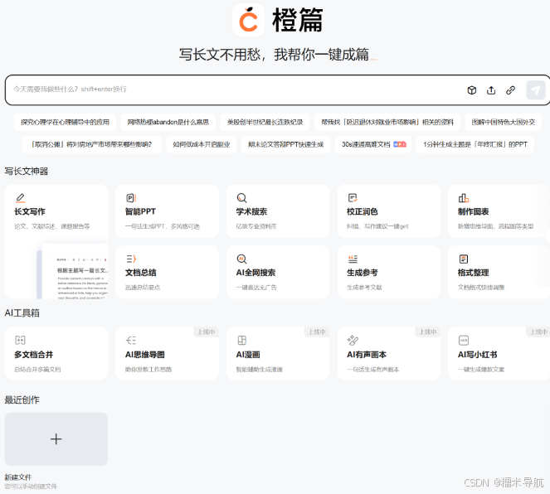Viewport: 550px width, 494px height.
Task: Click the 橙篇 orange logo icon
Action: (x=248, y=20)
